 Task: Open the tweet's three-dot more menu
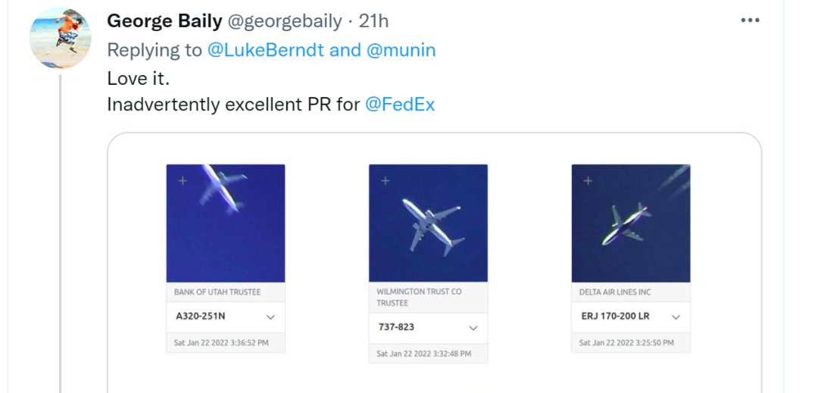pos(749,20)
